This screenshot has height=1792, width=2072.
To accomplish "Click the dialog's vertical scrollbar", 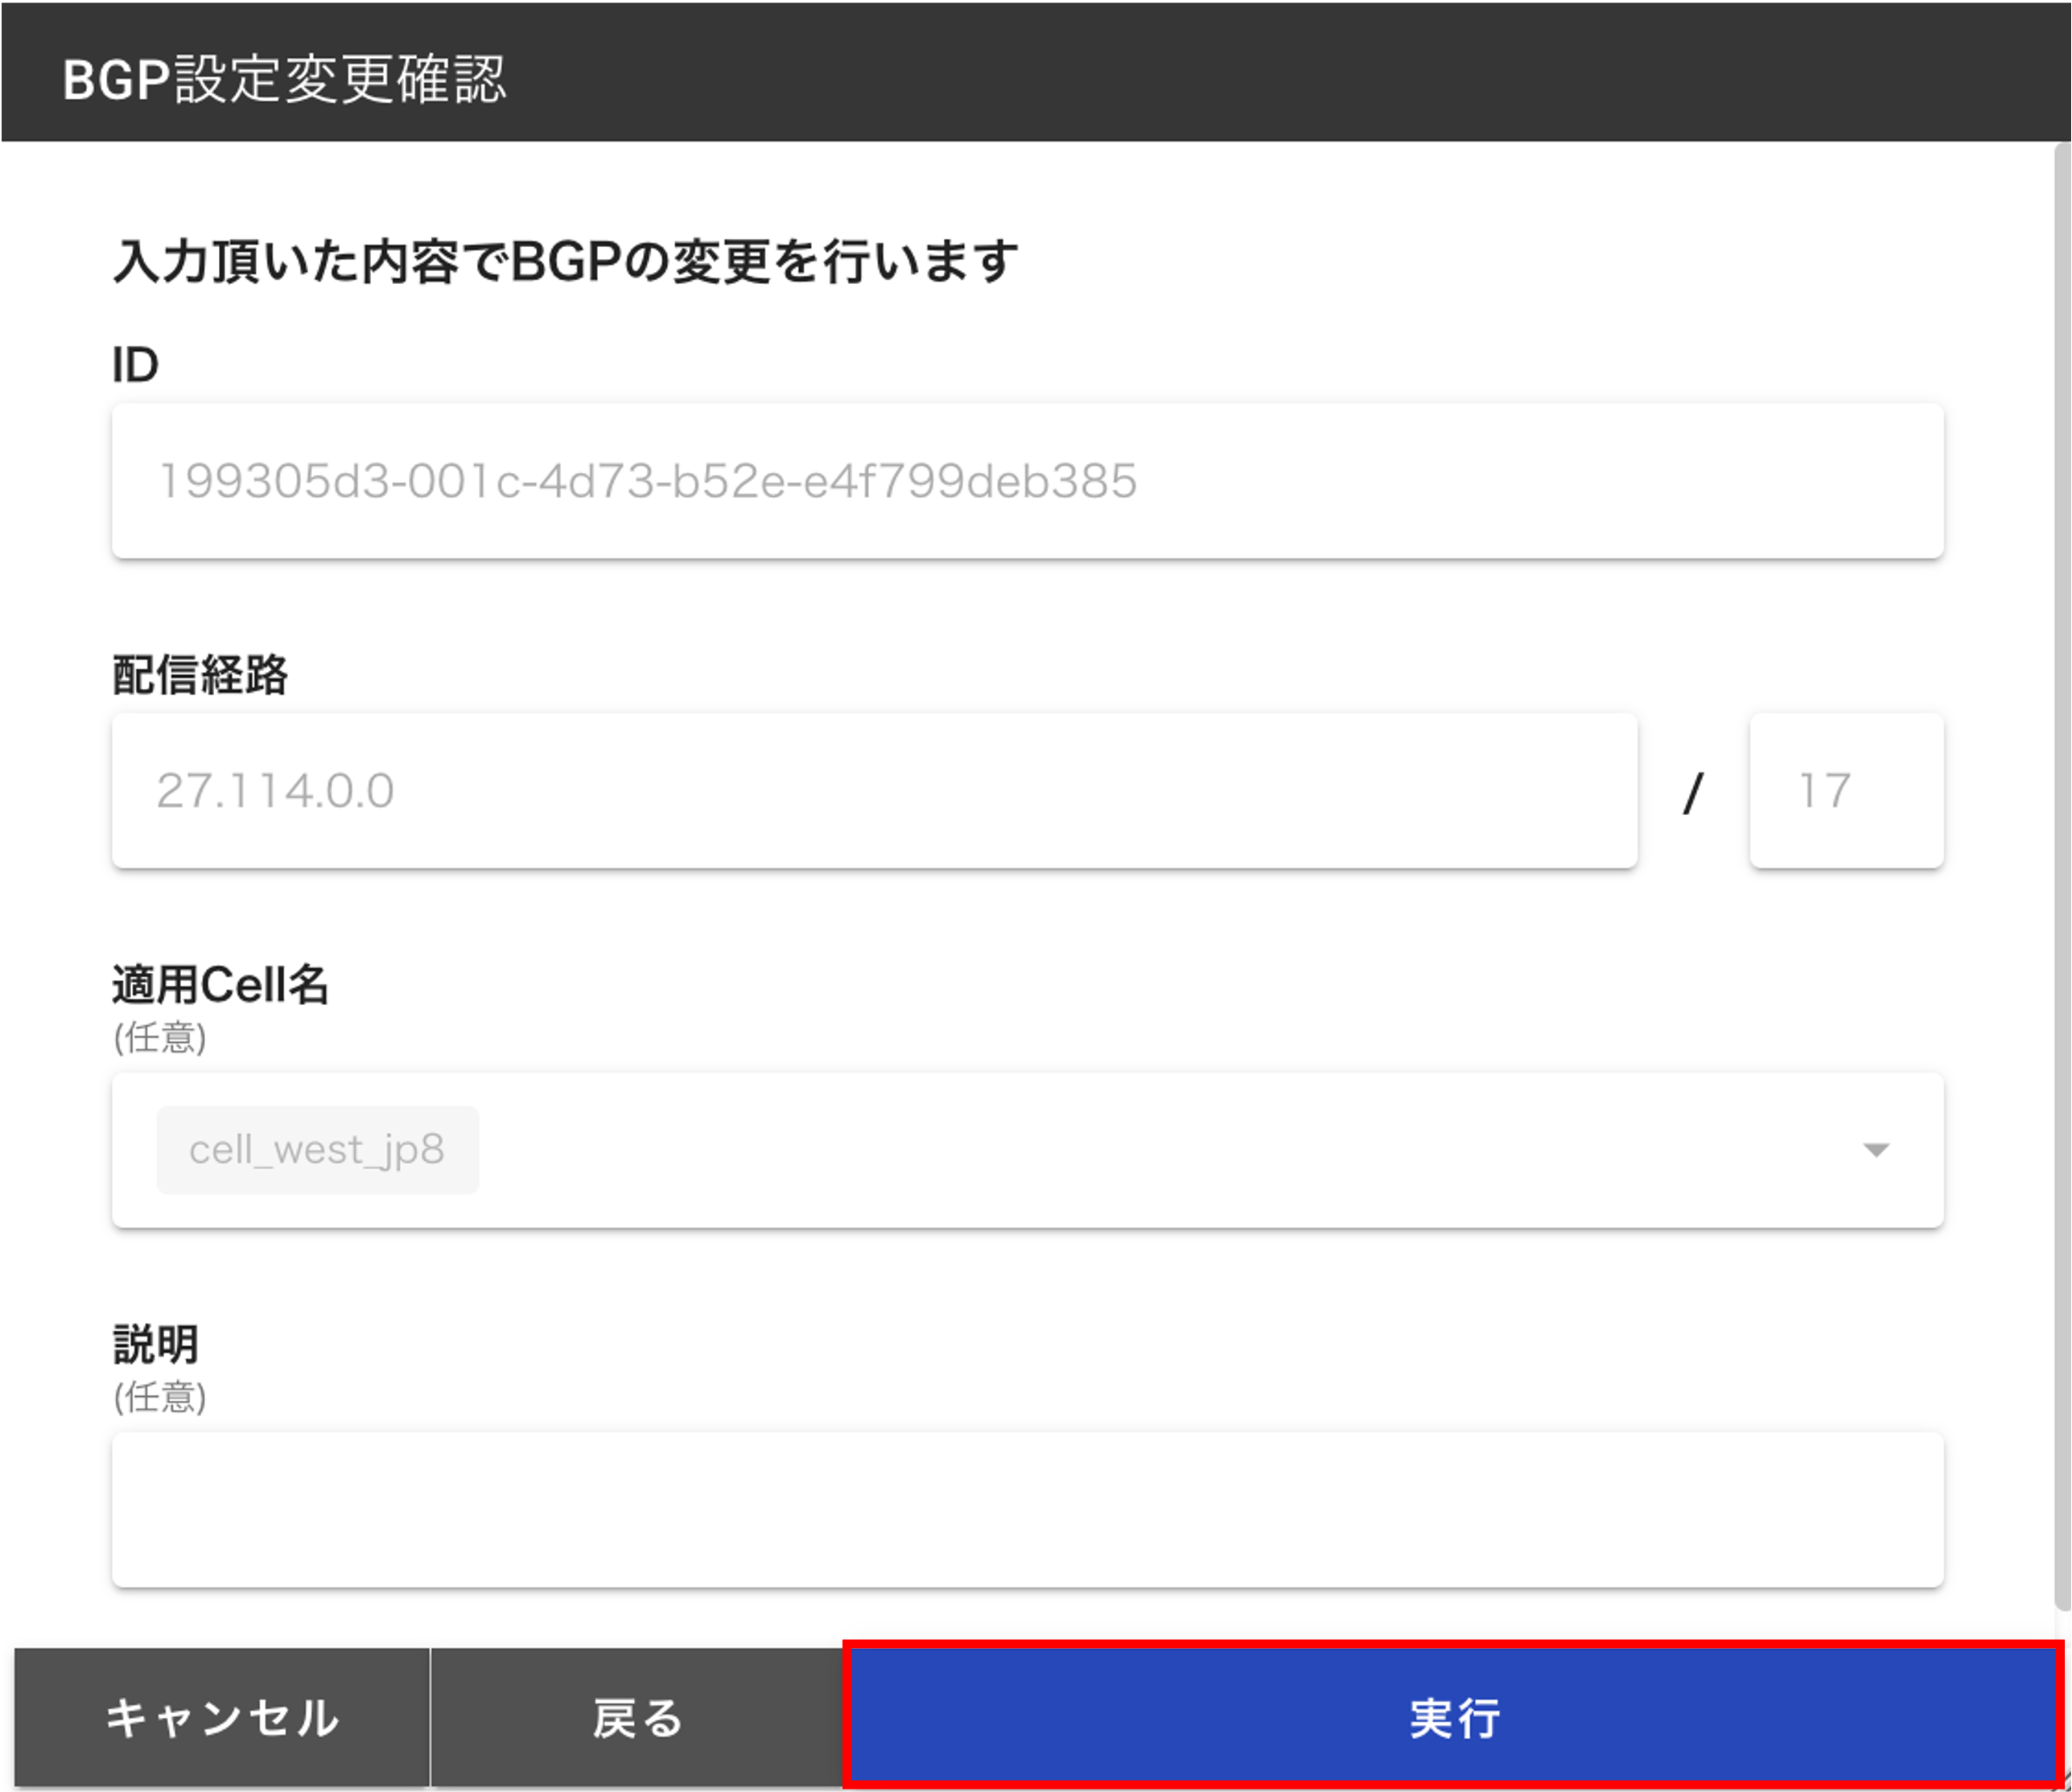I will (x=2062, y=875).
